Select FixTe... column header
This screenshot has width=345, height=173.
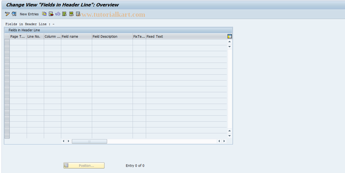(x=139, y=36)
